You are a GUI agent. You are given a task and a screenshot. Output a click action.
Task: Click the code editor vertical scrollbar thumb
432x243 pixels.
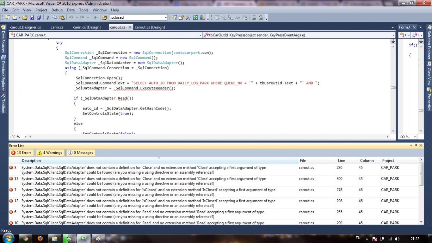pos(393,88)
